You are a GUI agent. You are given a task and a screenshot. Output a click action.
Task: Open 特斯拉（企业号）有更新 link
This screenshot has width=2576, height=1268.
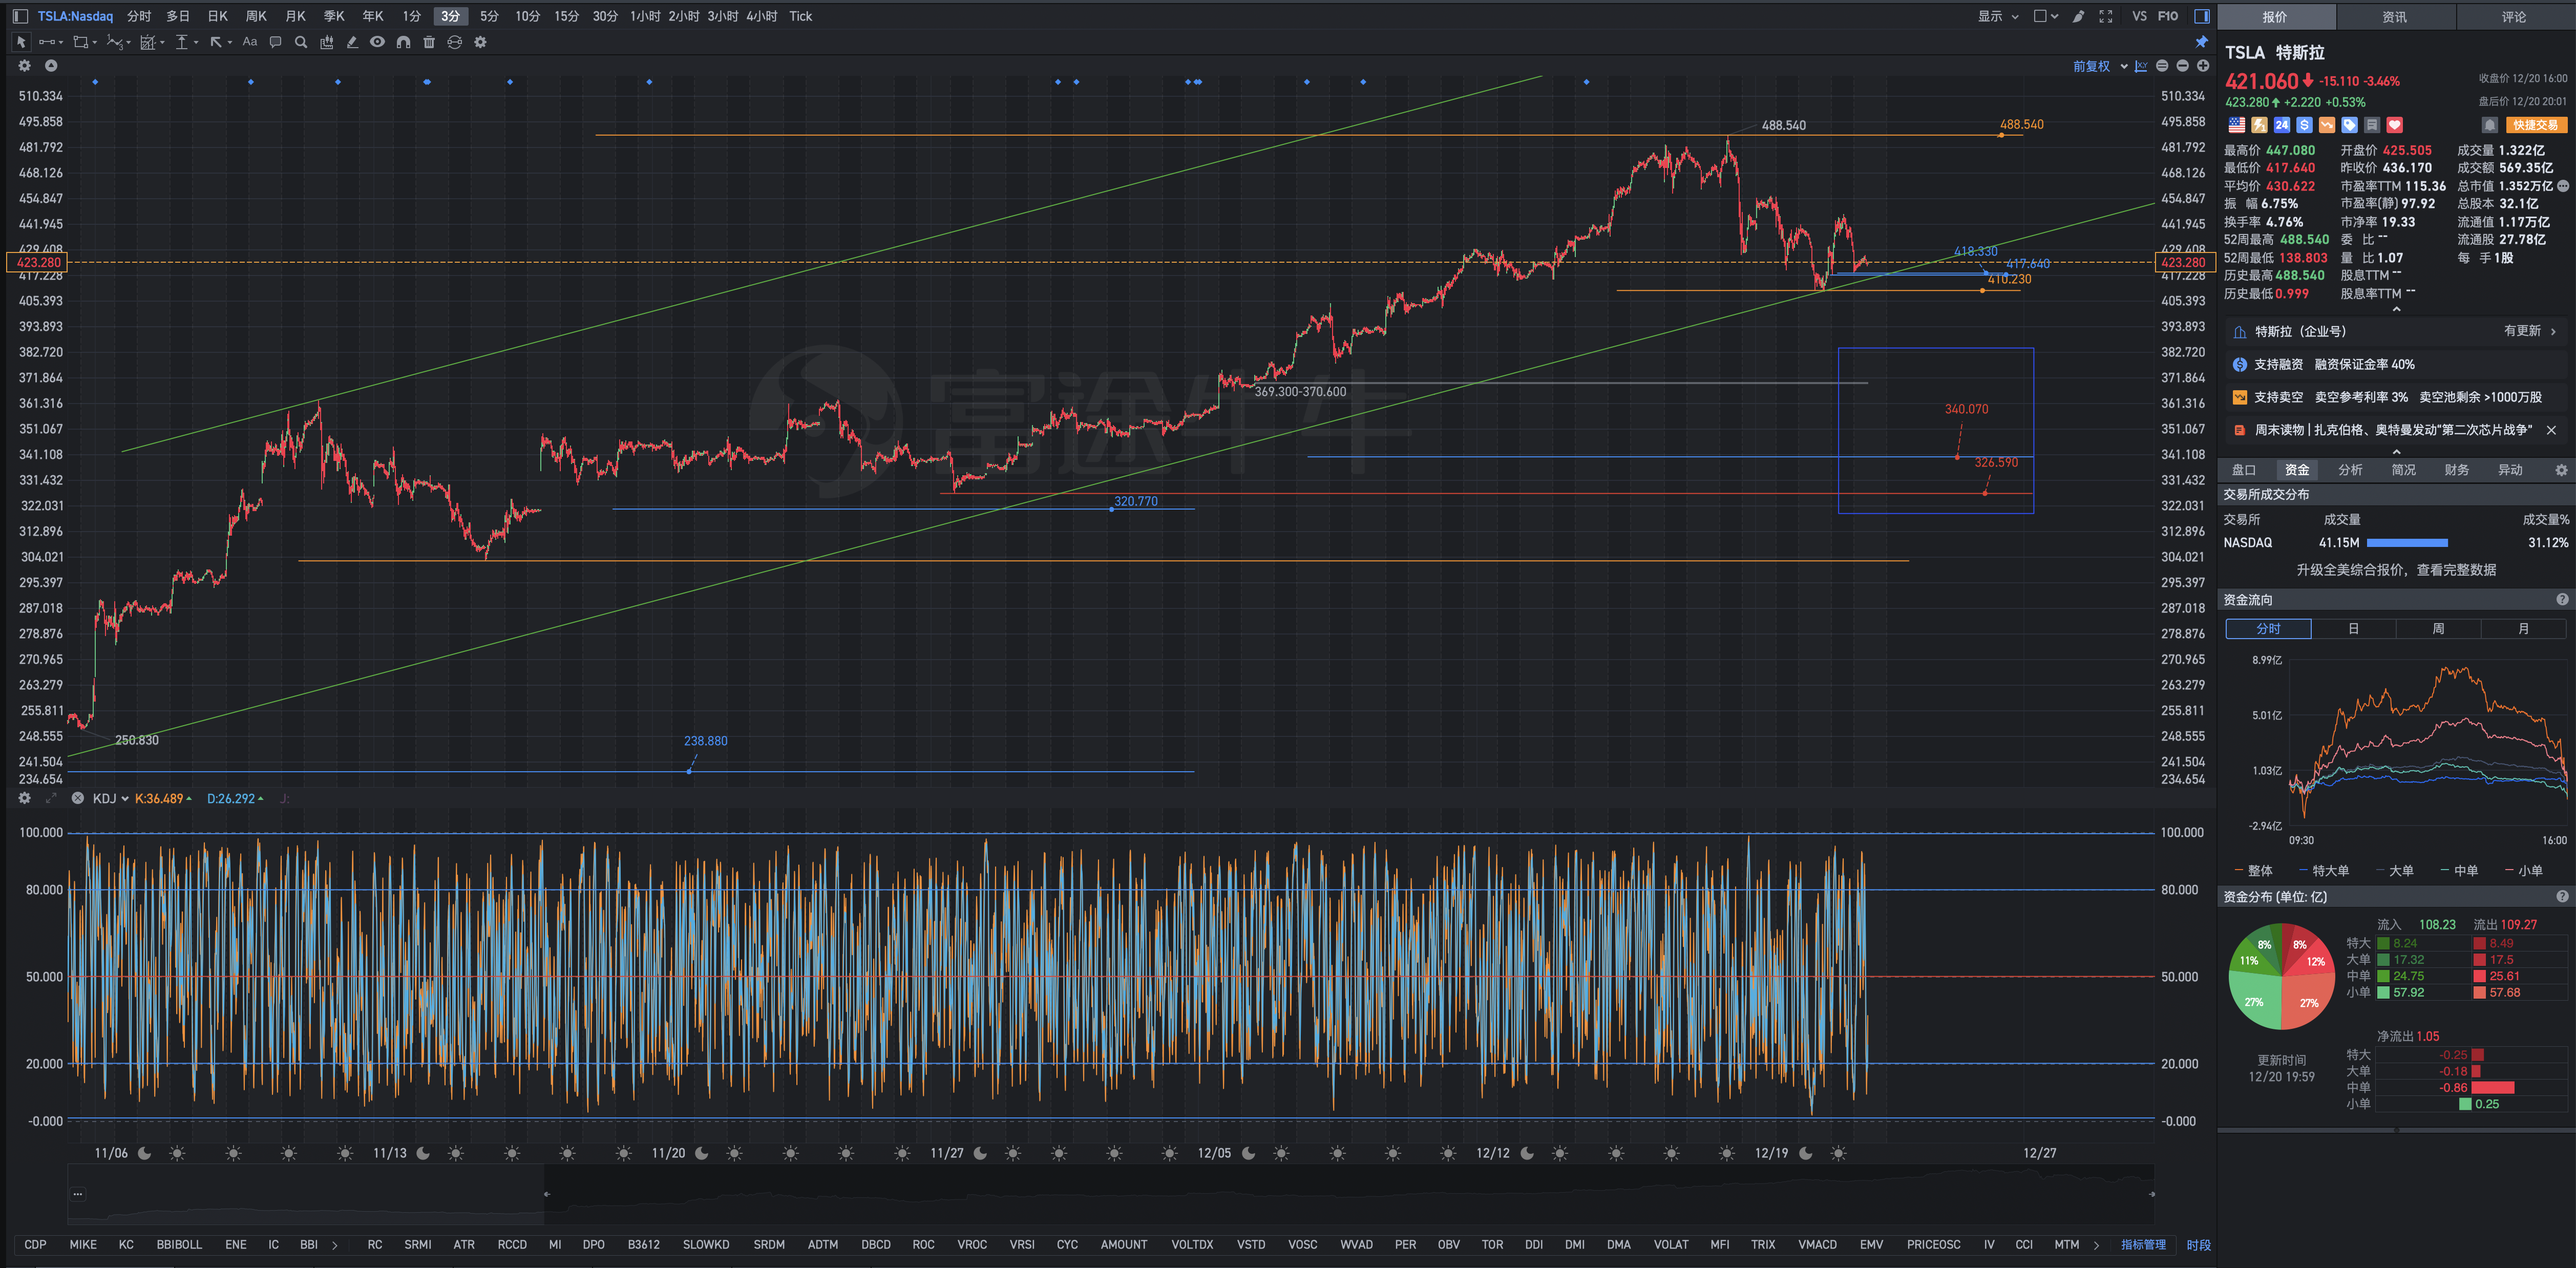2395,331
